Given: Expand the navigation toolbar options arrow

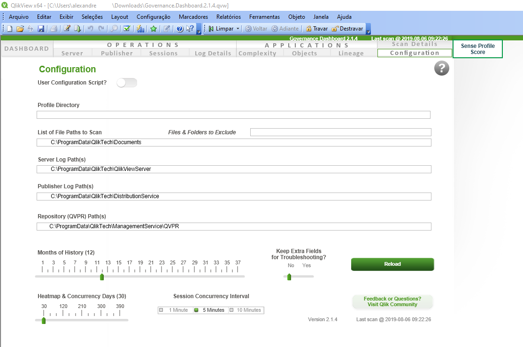Looking at the screenshot, I should pyautogui.click(x=368, y=29).
